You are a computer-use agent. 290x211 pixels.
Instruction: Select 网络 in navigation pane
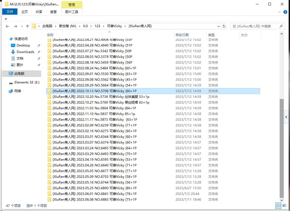18,91
